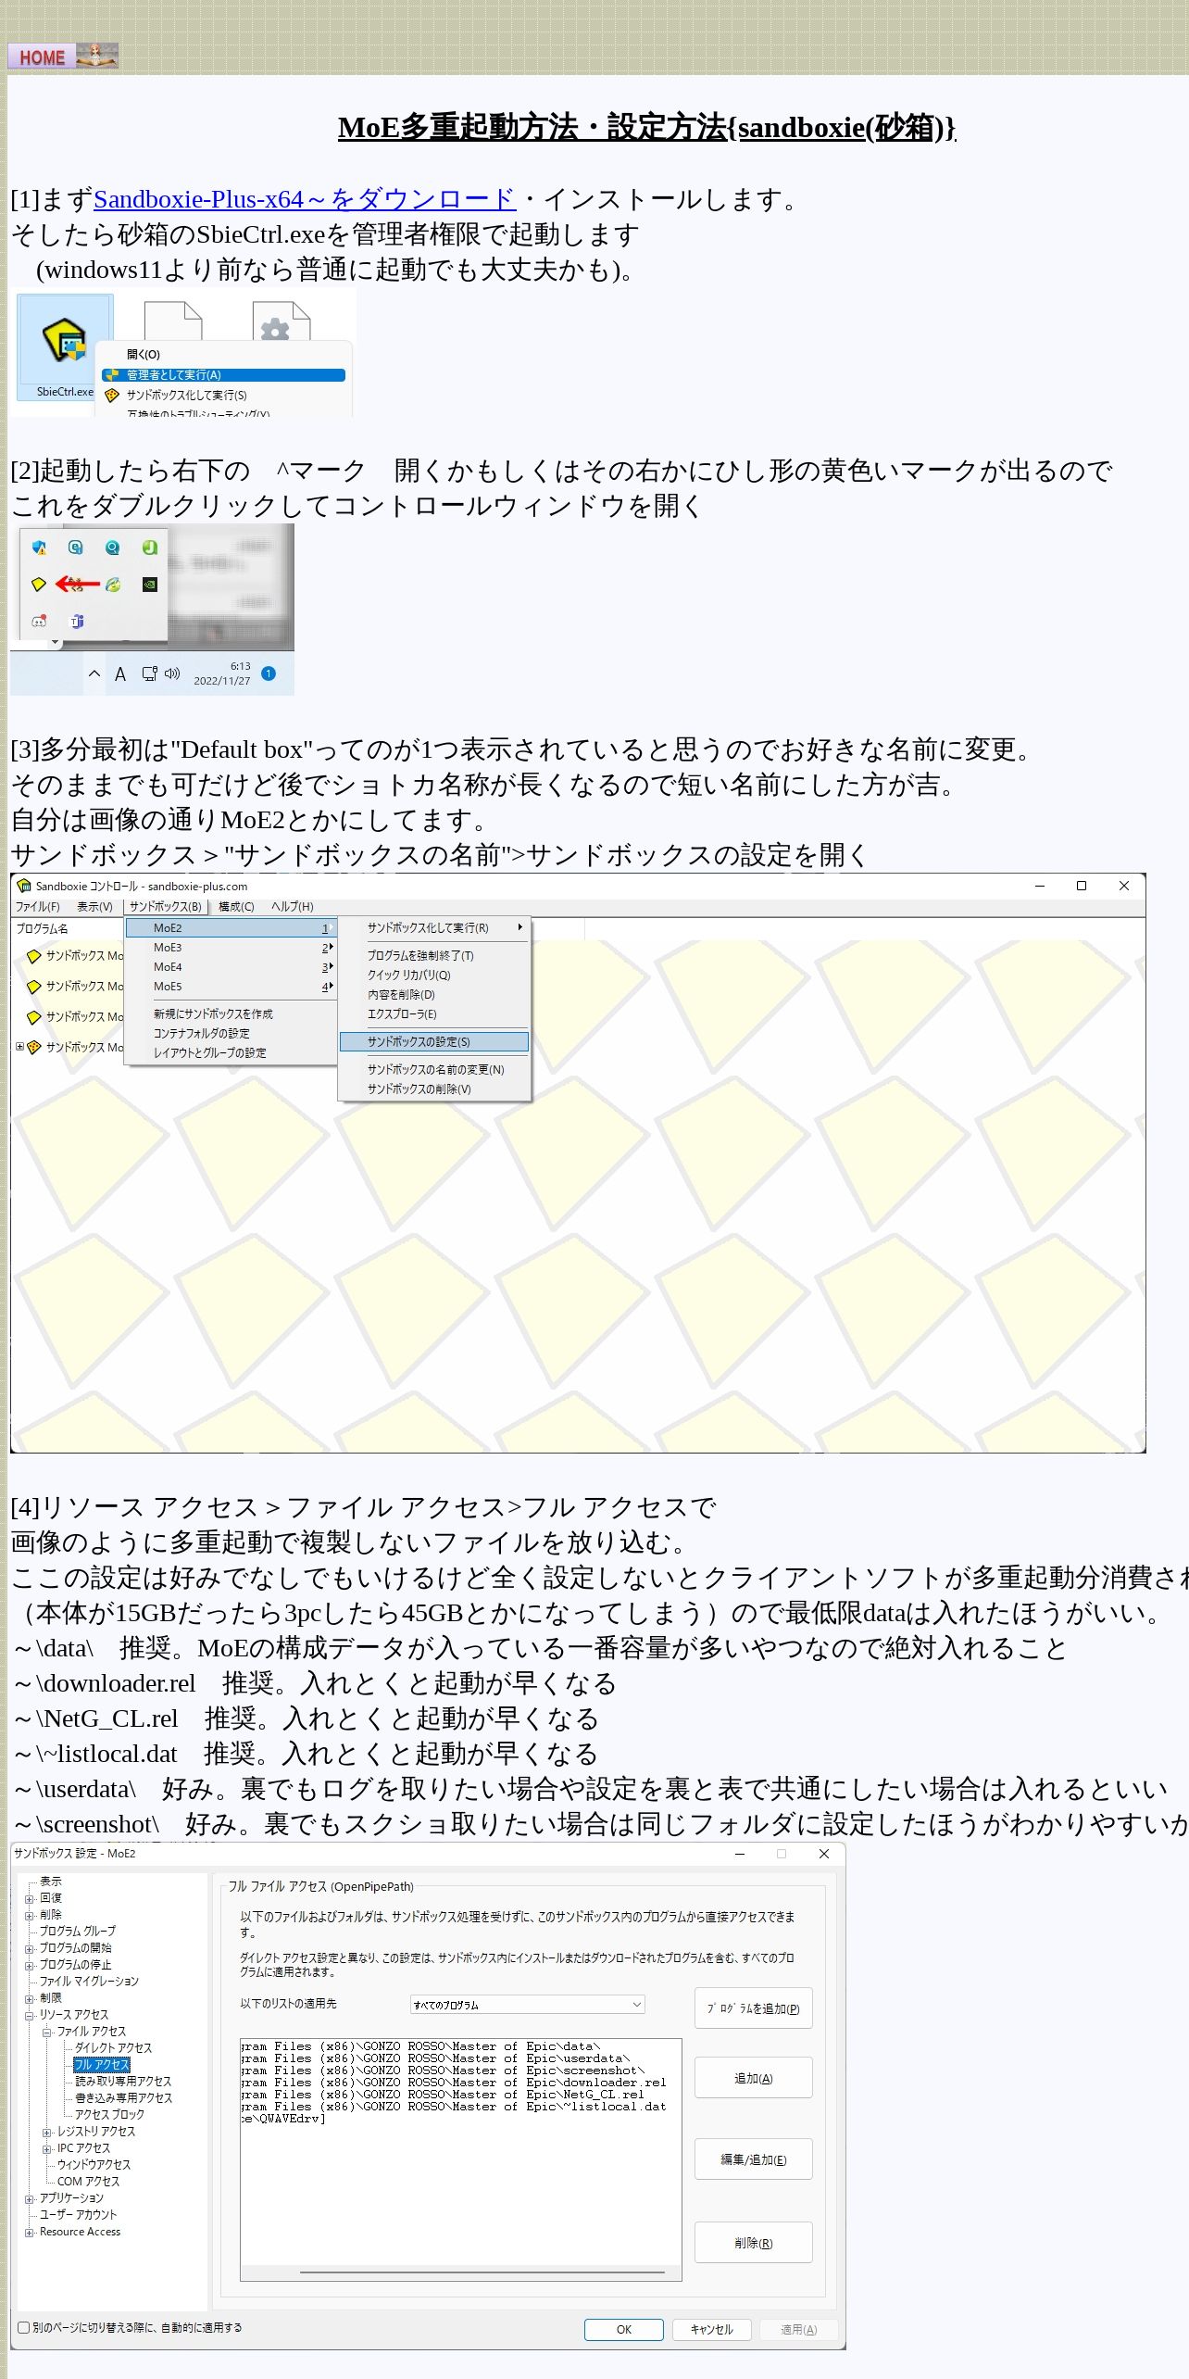Expand the プログラムの開始 tree node
This screenshot has height=2379, width=1189.
pyautogui.click(x=30, y=1948)
